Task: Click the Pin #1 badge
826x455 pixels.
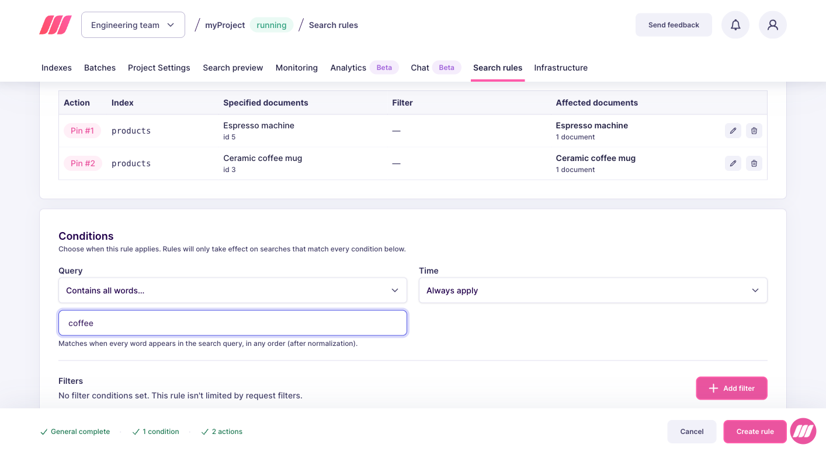Action: tap(82, 131)
